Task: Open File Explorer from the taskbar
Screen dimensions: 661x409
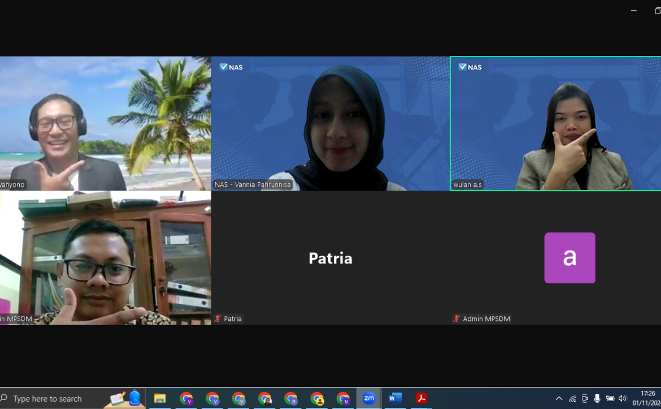Action: (160, 398)
